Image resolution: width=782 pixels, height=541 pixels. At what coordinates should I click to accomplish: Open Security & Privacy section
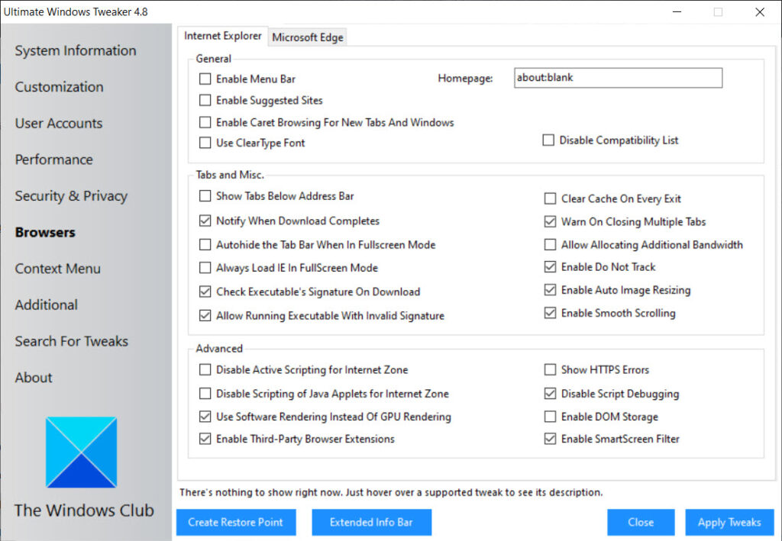click(71, 196)
